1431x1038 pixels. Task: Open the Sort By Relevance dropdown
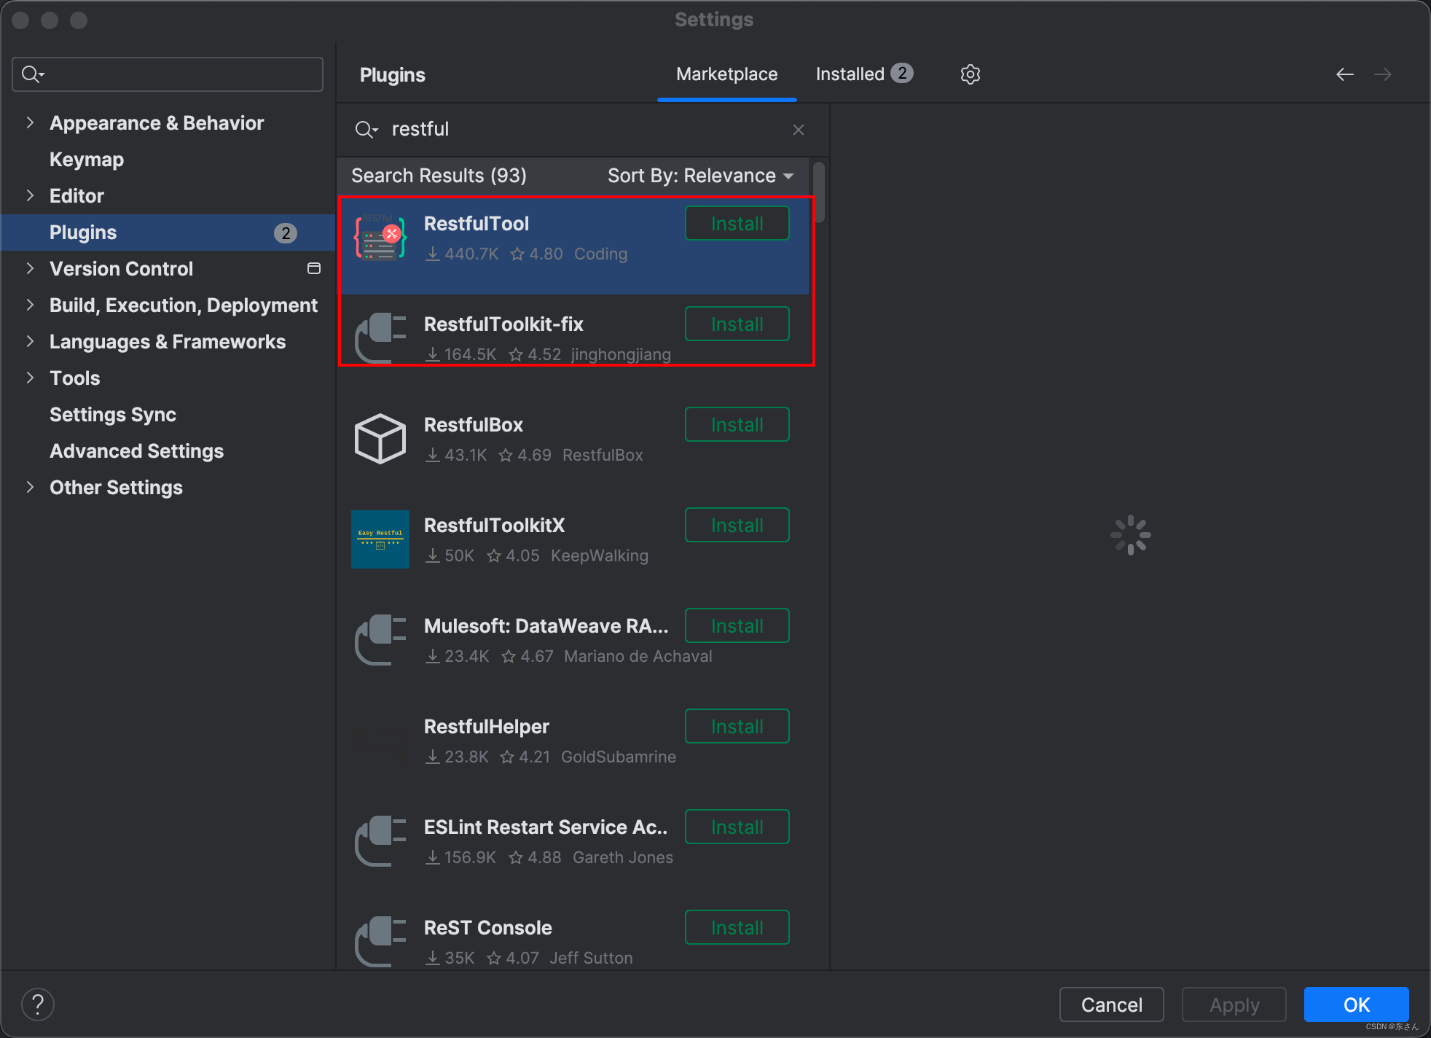click(x=700, y=176)
